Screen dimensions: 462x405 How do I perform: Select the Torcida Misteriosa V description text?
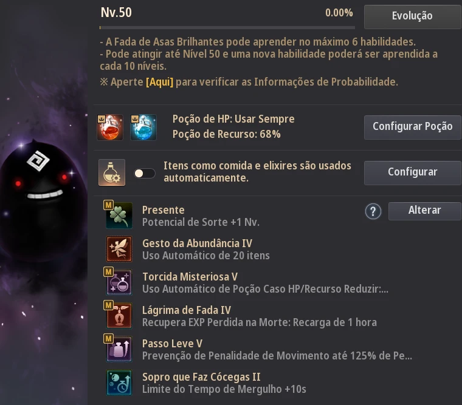point(265,289)
